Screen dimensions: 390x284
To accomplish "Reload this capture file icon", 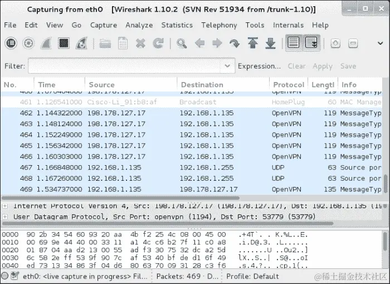I will coord(158,44).
